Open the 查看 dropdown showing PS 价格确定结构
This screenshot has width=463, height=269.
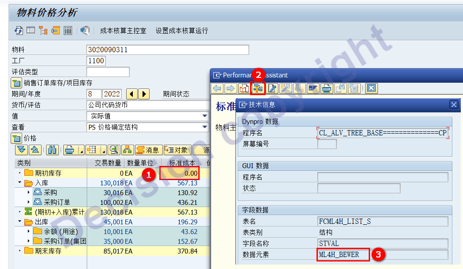(204, 127)
